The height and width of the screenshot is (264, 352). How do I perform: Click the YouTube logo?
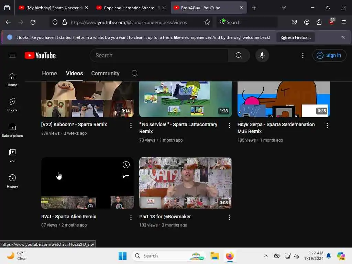(40, 55)
